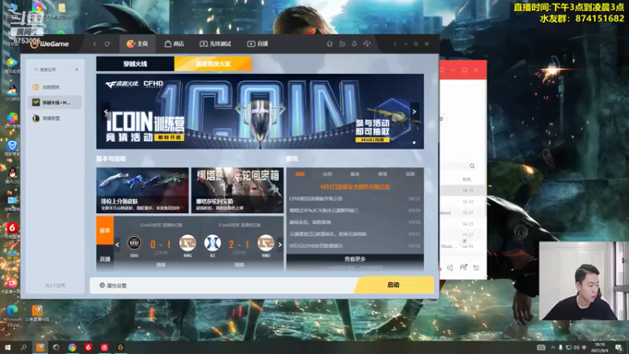Click the EDG team logo
Image resolution: width=629 pixels, height=354 pixels.
tap(134, 243)
